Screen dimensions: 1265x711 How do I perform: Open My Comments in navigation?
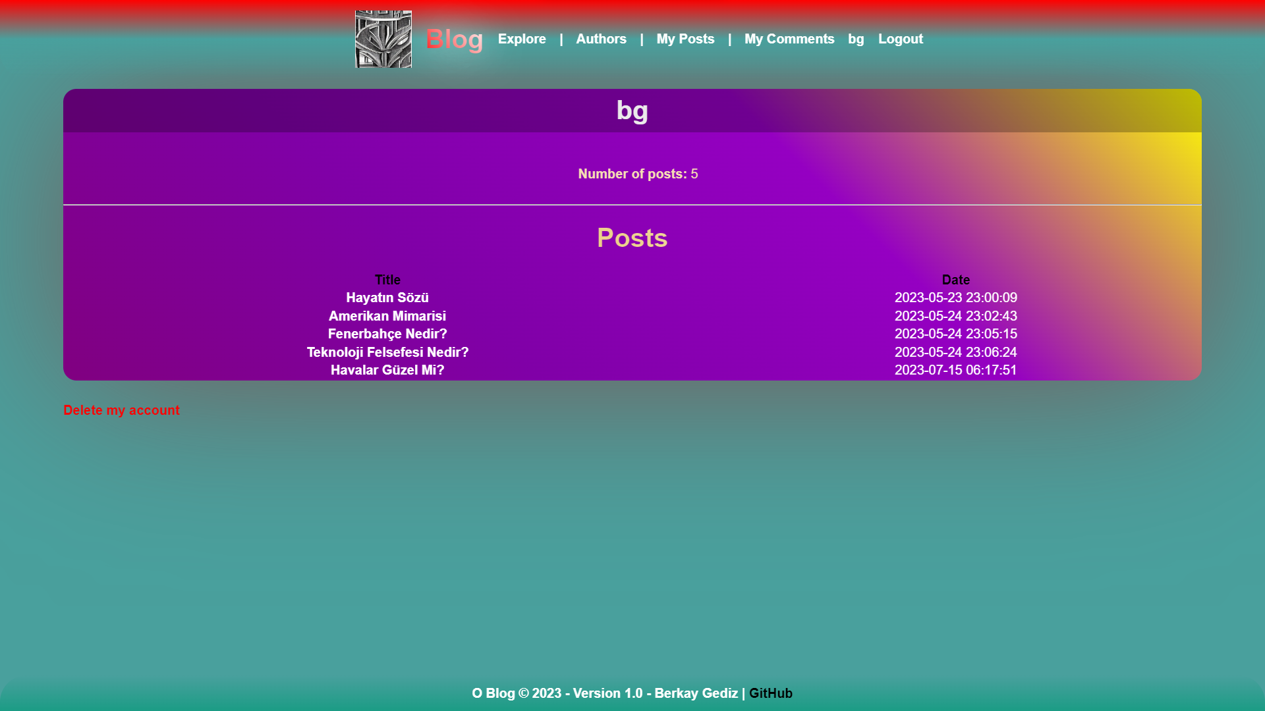tap(789, 39)
